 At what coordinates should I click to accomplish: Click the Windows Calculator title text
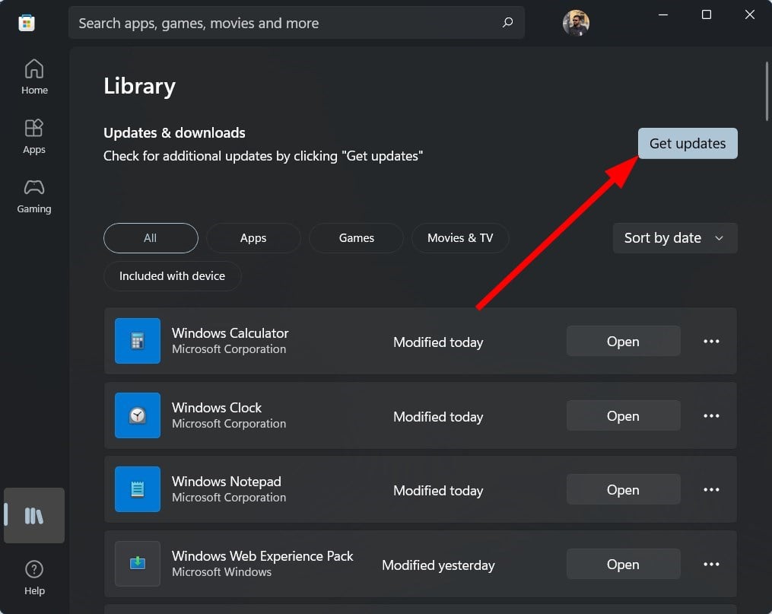click(x=230, y=332)
